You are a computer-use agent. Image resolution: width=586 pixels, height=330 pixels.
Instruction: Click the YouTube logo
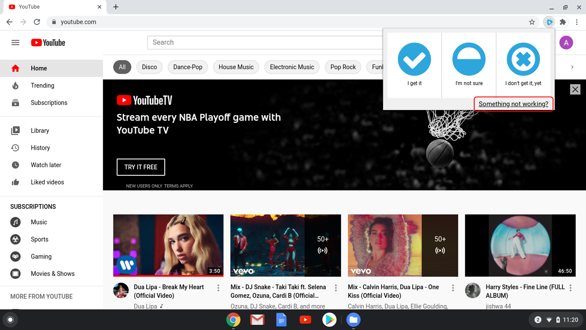48,43
